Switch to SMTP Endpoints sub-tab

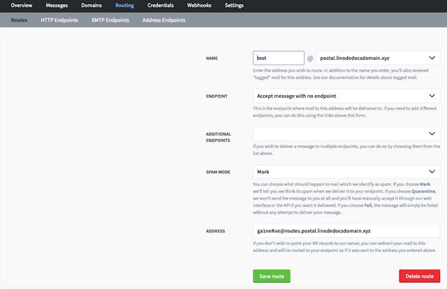(110, 20)
